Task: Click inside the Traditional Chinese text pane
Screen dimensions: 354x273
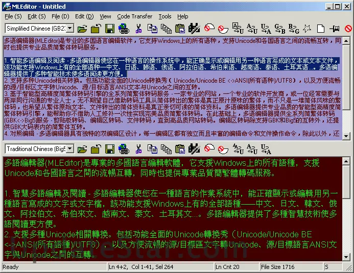Action: coord(173,209)
